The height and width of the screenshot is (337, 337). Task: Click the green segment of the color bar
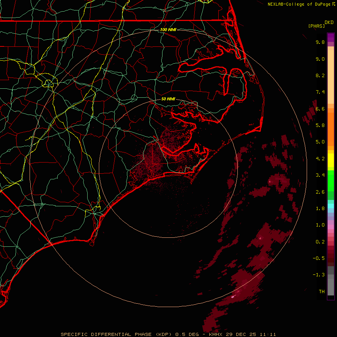pyautogui.click(x=331, y=180)
